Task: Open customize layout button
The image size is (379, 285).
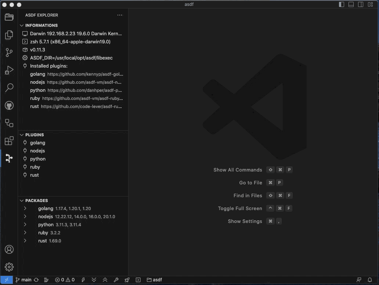Action: pyautogui.click(x=370, y=4)
